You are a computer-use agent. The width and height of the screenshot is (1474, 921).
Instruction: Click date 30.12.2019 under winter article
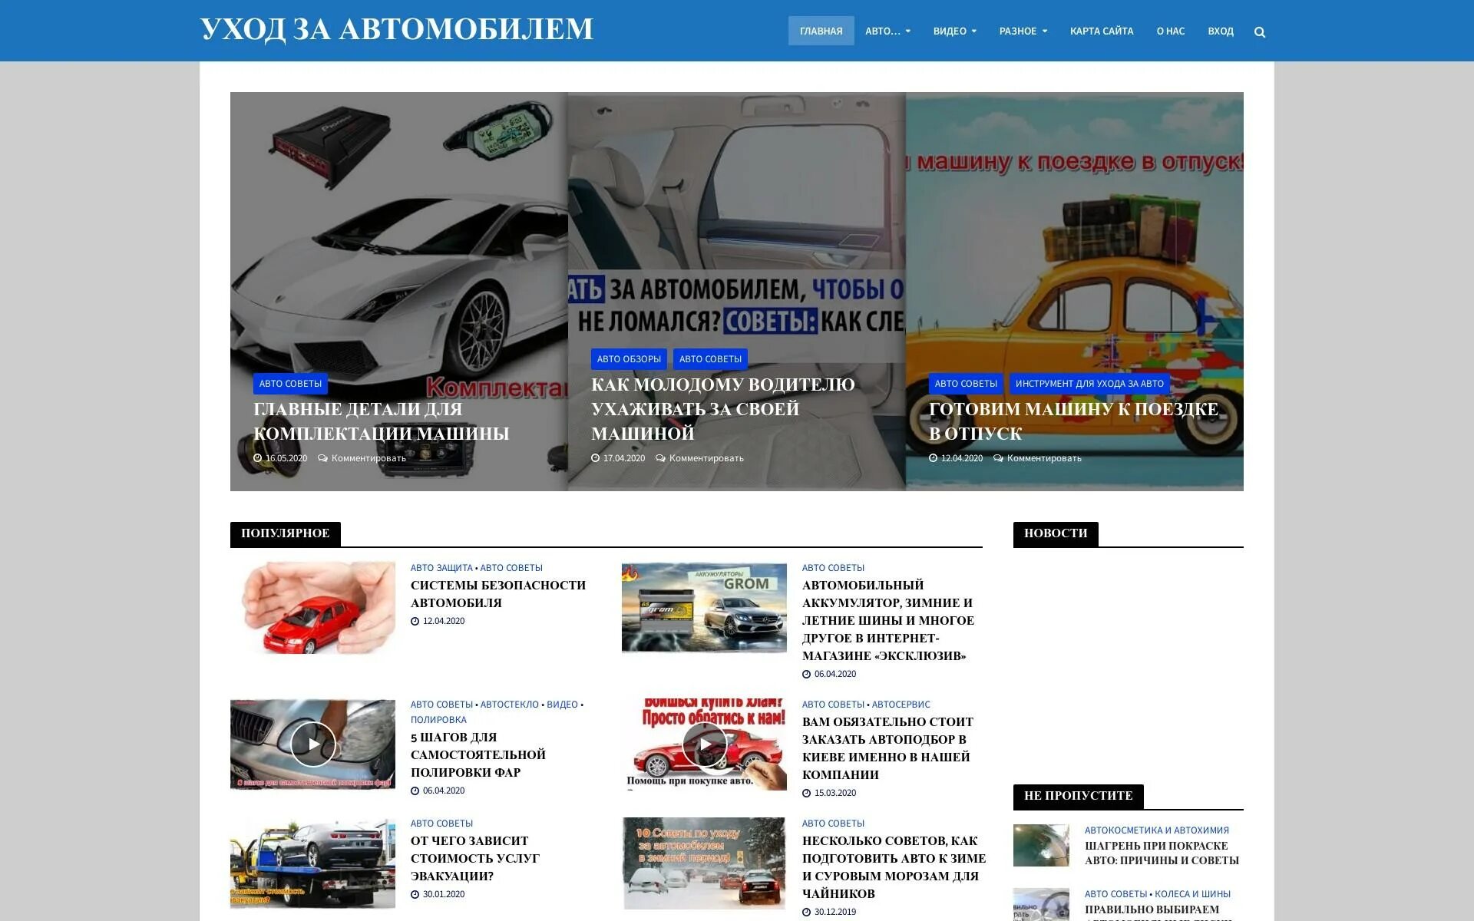pyautogui.click(x=835, y=912)
